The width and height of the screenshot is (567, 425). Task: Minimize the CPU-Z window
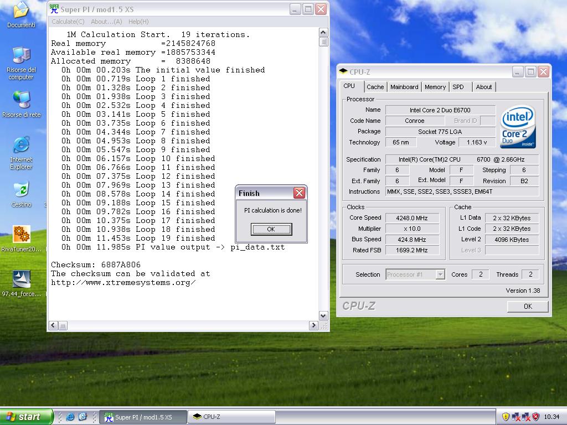click(518, 71)
